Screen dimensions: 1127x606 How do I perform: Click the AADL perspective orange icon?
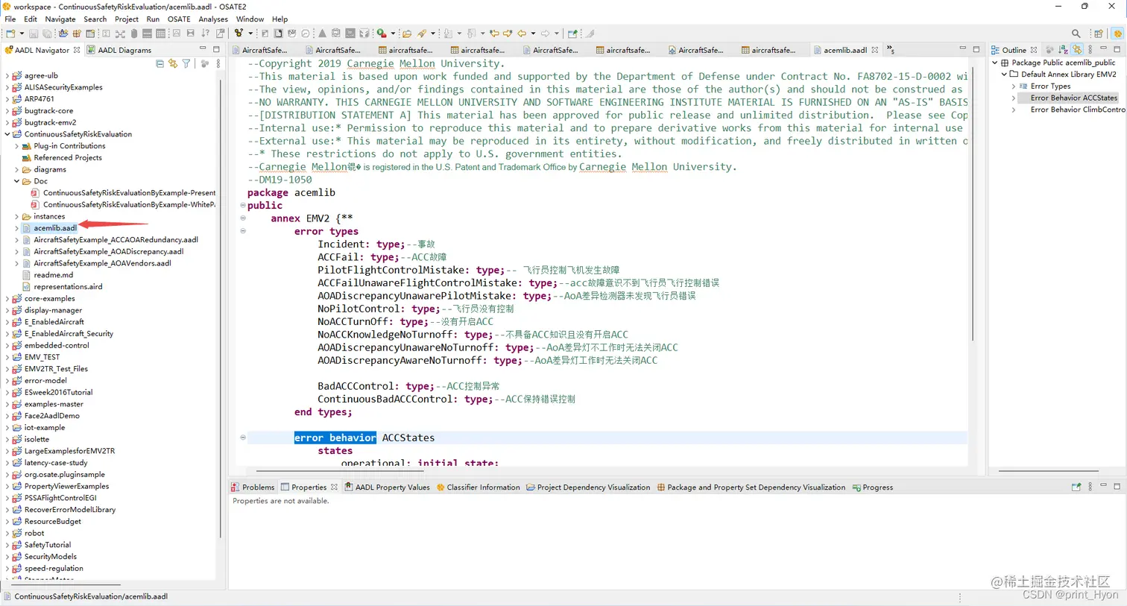pyautogui.click(x=1118, y=34)
